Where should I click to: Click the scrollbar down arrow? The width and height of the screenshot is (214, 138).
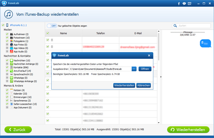pos(159,123)
